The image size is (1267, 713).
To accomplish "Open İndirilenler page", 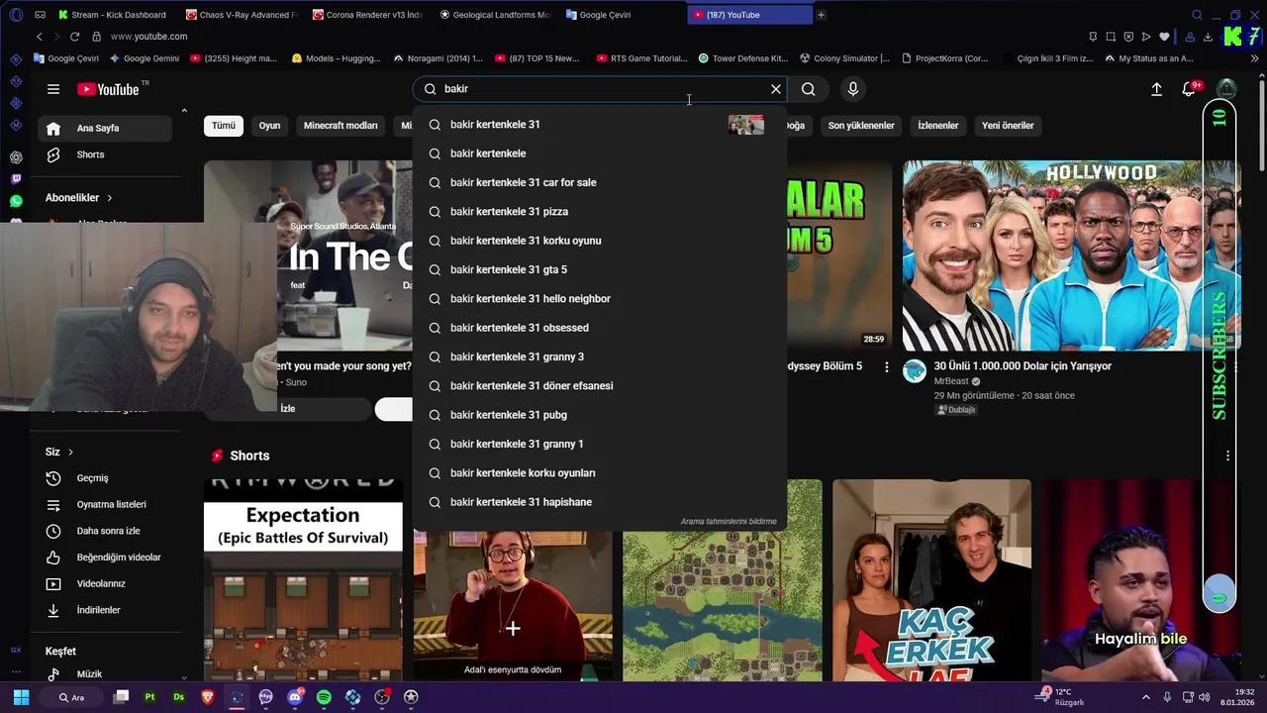I will click(98, 610).
